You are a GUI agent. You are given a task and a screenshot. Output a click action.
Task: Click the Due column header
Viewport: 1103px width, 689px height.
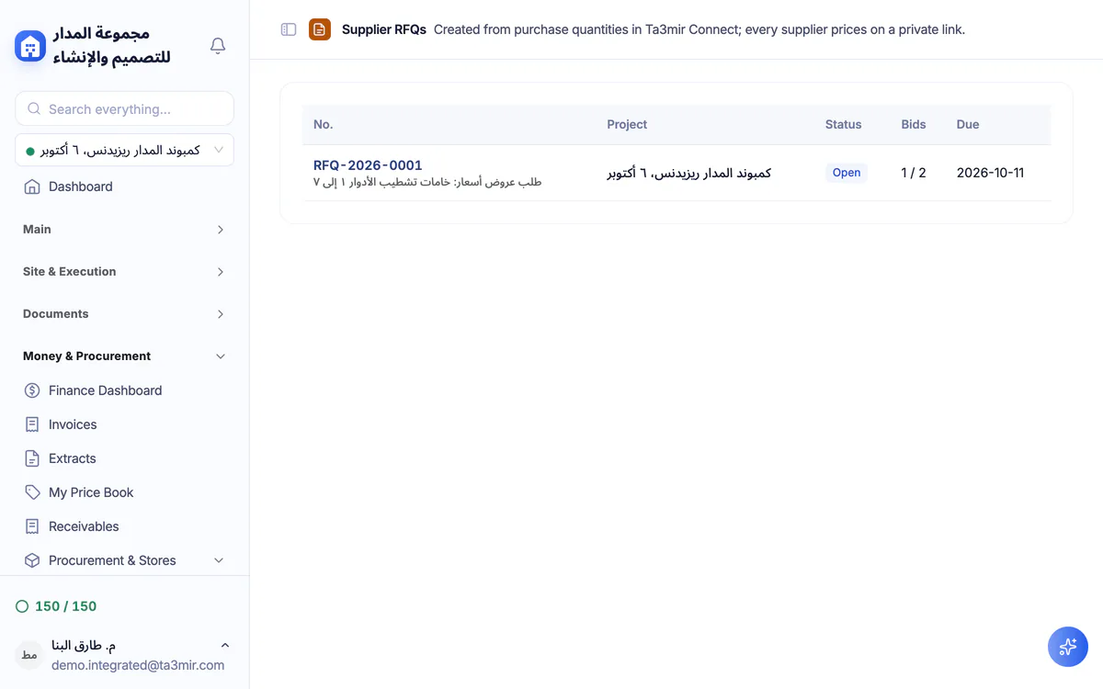point(968,124)
